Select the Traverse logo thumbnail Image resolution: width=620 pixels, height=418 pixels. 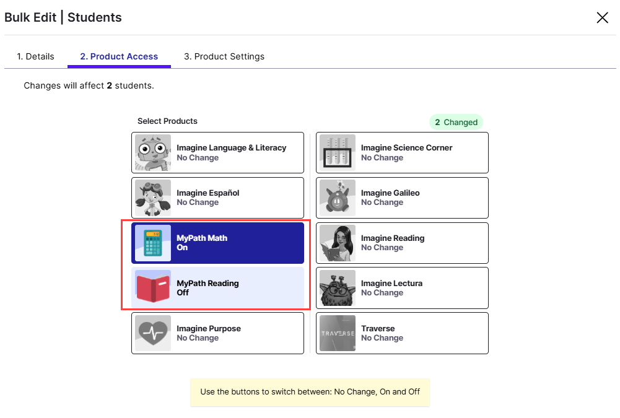tap(338, 333)
